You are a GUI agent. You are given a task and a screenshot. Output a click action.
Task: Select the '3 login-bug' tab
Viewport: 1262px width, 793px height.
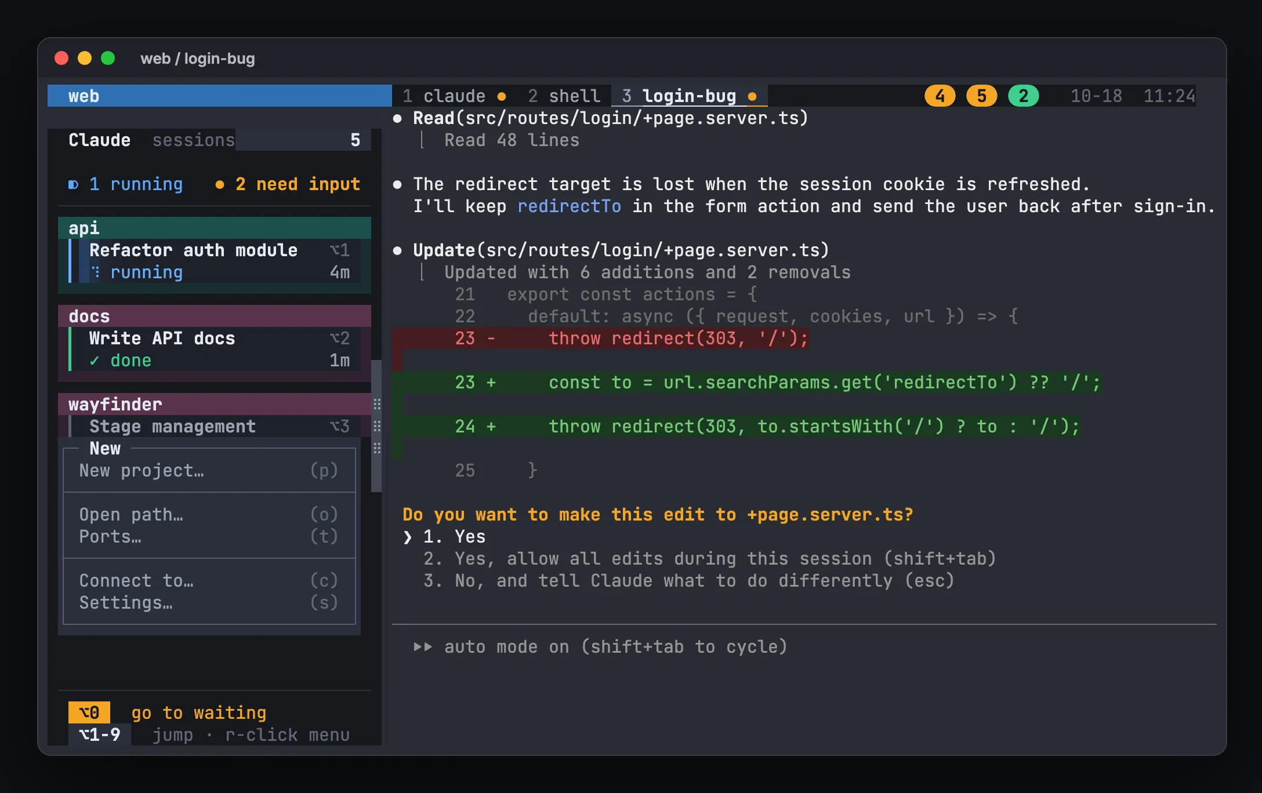pyautogui.click(x=689, y=96)
